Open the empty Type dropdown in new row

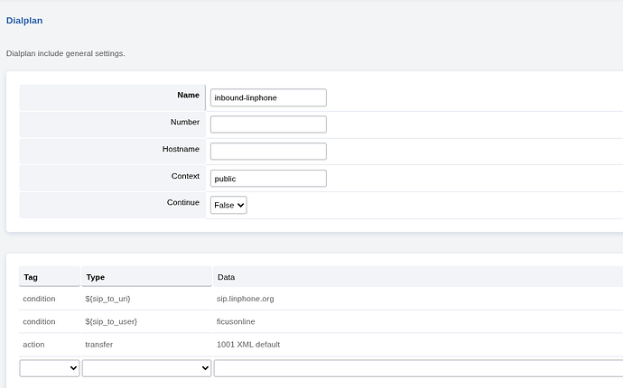[x=146, y=368]
